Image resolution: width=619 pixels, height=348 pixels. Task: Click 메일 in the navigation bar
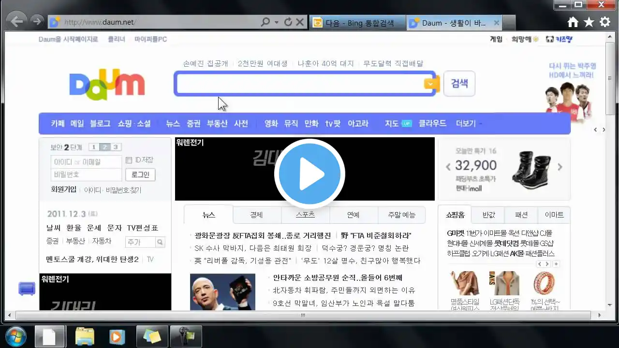click(77, 124)
